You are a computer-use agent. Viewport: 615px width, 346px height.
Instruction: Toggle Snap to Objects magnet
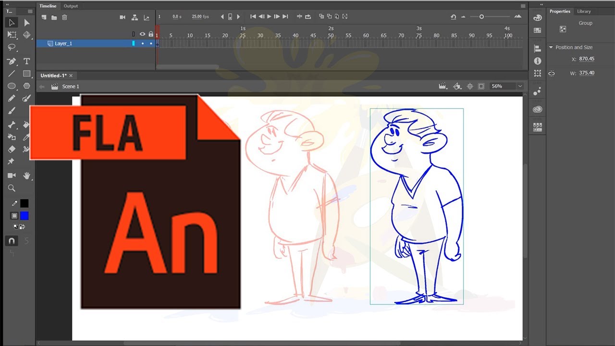(12, 240)
